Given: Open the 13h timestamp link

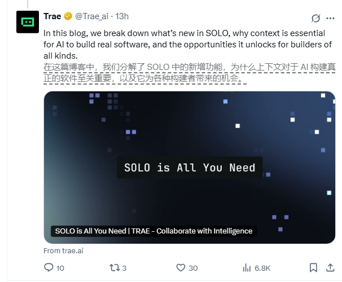Looking at the screenshot, I should [x=122, y=16].
